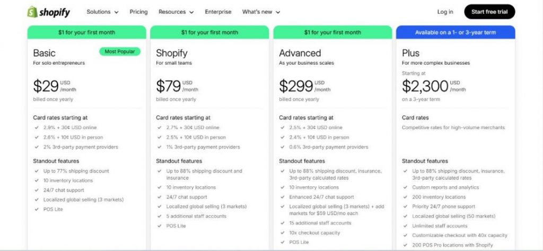Click checkmark beside 10x checkout capacity

point(283,232)
